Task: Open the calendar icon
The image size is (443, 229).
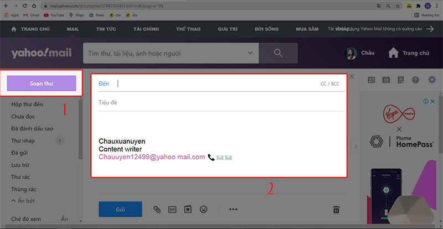Action: [x=386, y=80]
